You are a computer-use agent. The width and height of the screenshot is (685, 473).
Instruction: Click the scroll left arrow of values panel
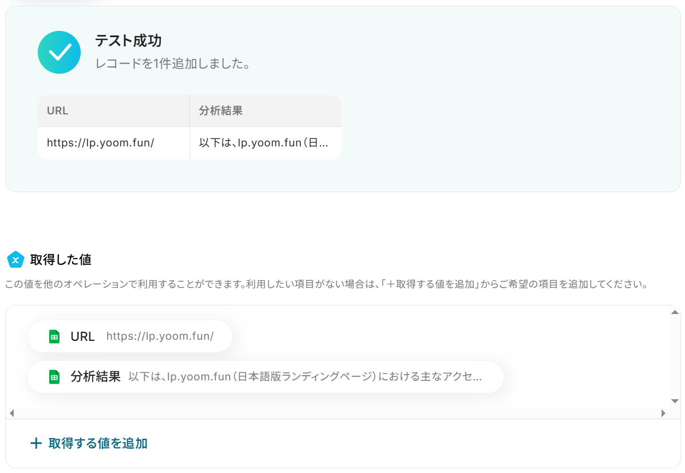tap(12, 413)
